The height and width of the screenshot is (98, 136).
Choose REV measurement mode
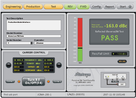coord(70,7)
